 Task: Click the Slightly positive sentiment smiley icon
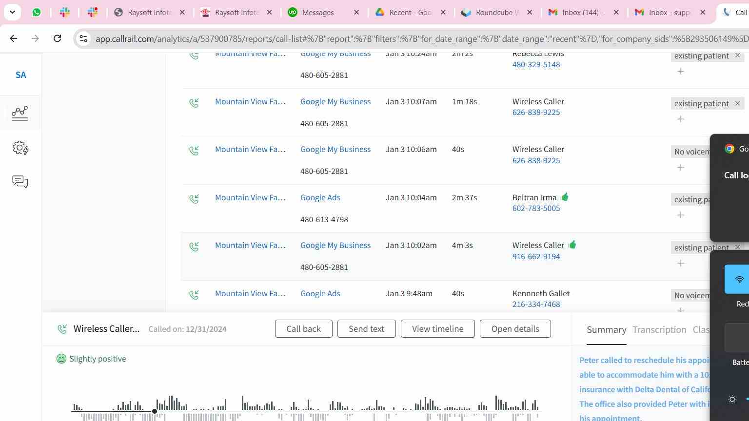coord(61,359)
